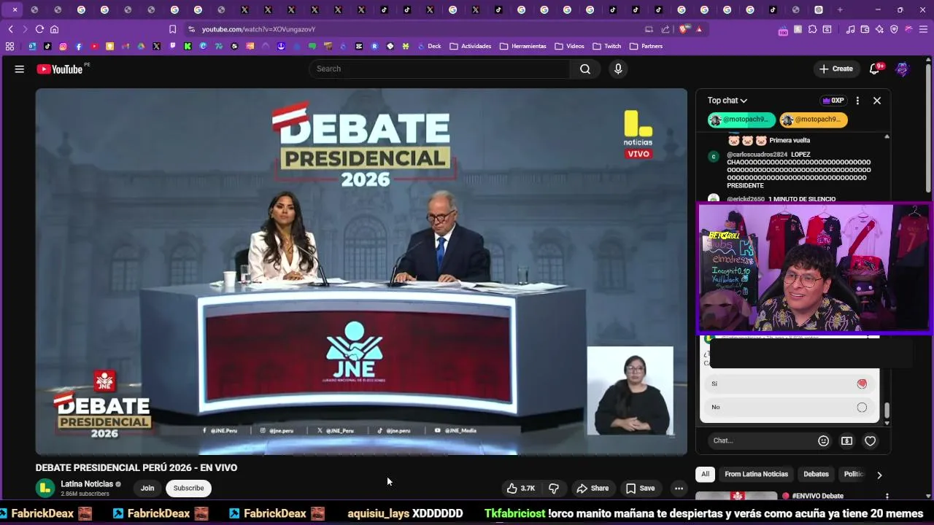The width and height of the screenshot is (934, 525).
Task: Share the debate video
Action: 592,489
